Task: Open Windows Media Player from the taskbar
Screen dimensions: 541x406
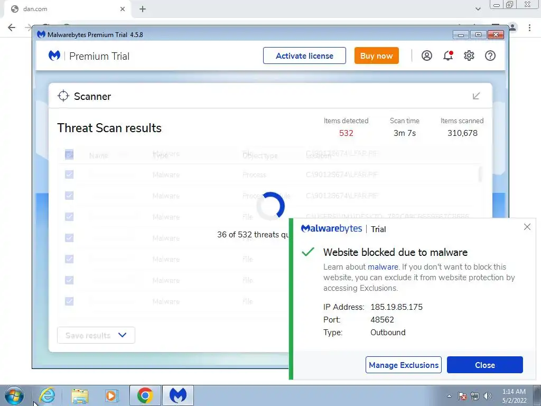Action: pos(112,395)
